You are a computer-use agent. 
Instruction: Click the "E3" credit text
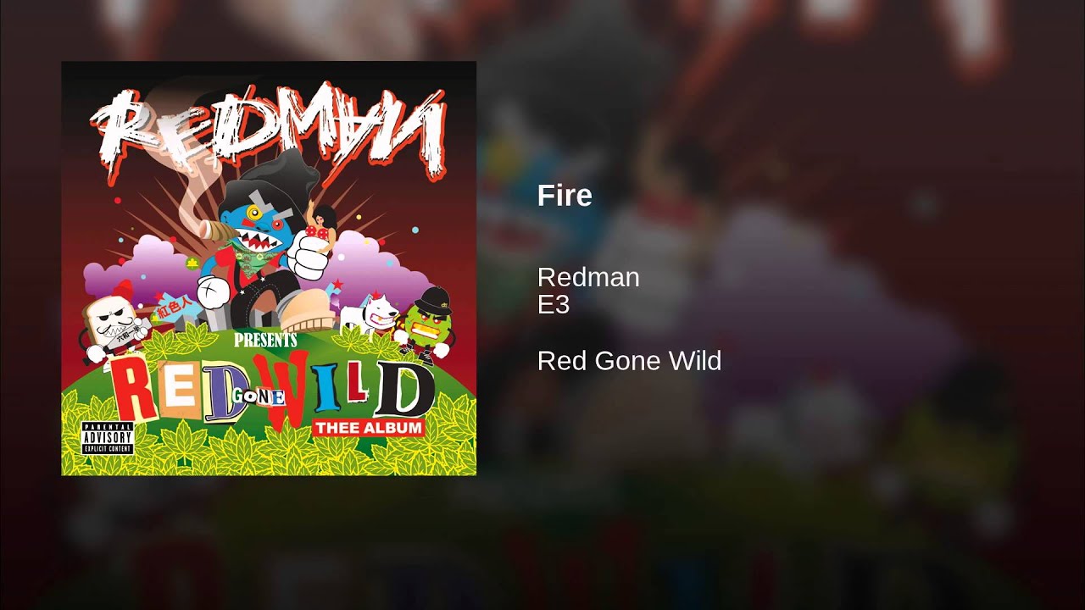[554, 304]
